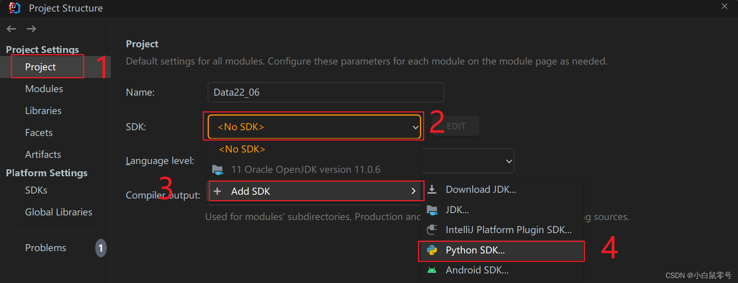The height and width of the screenshot is (283, 738).
Task: Open the SDK combo box
Action: [314, 127]
